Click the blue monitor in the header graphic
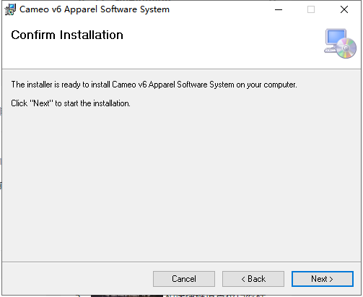Viewport: 363px width, 297px height. point(336,37)
